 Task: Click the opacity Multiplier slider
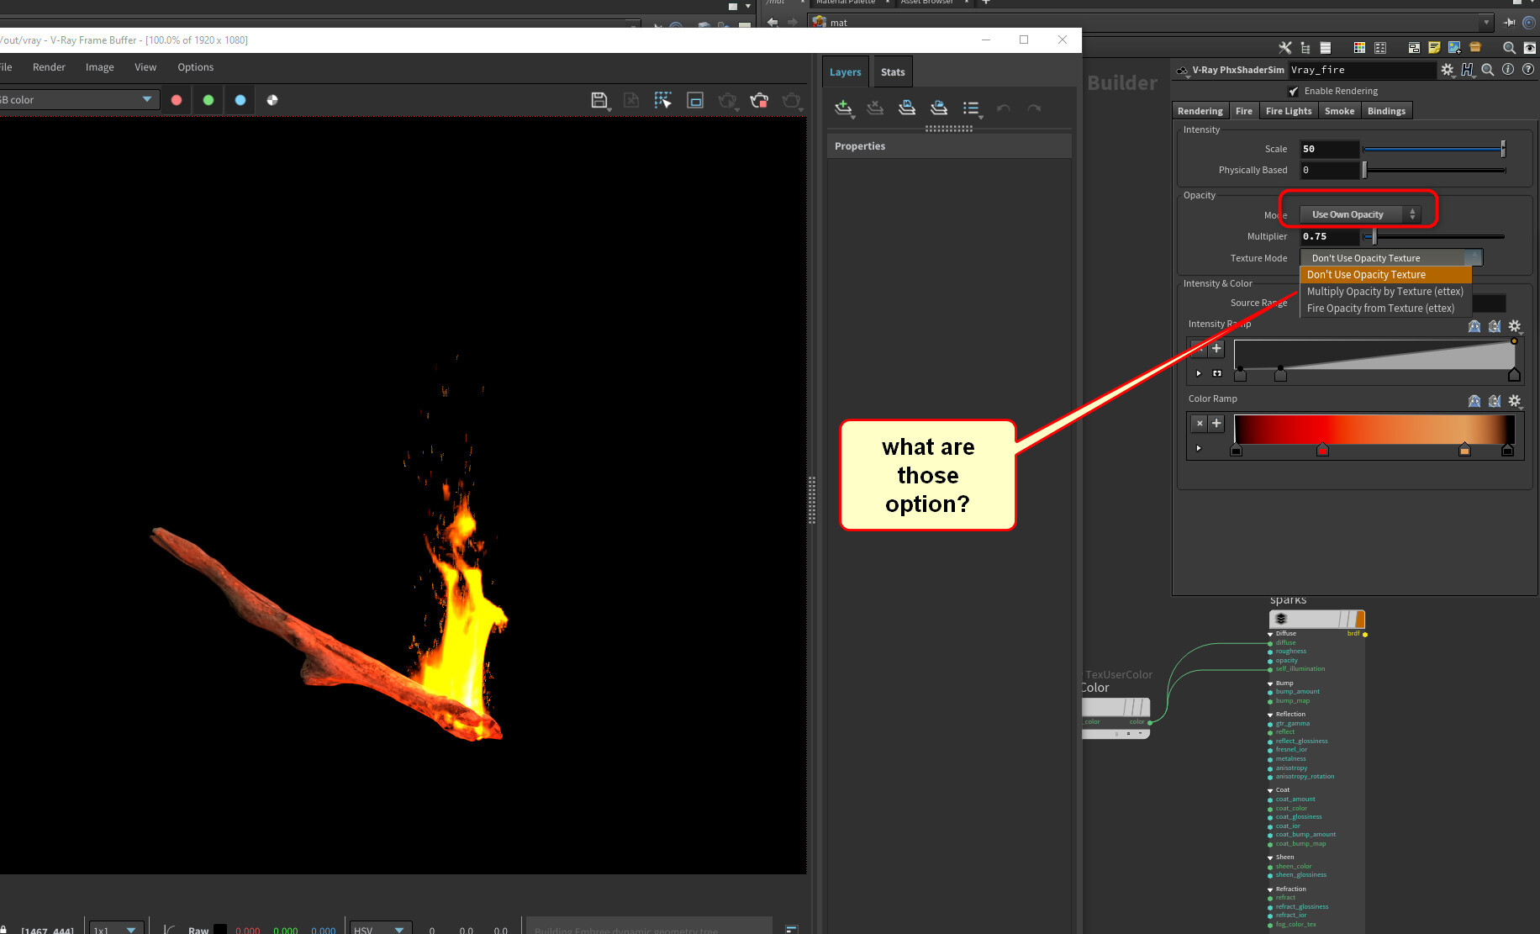pyautogui.click(x=1433, y=237)
